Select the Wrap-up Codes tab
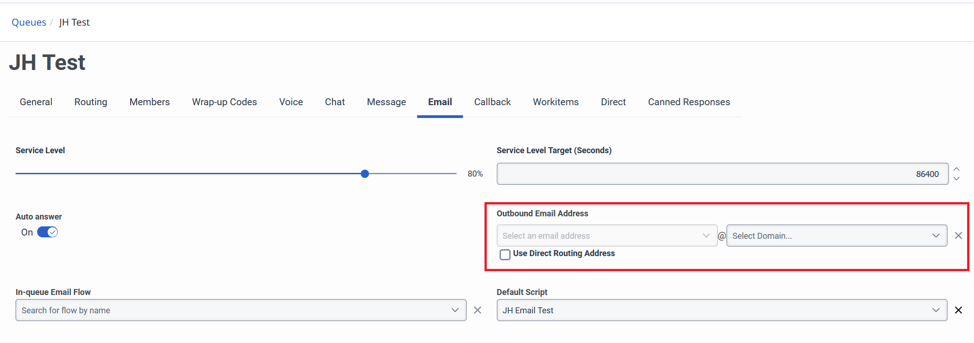 tap(224, 102)
